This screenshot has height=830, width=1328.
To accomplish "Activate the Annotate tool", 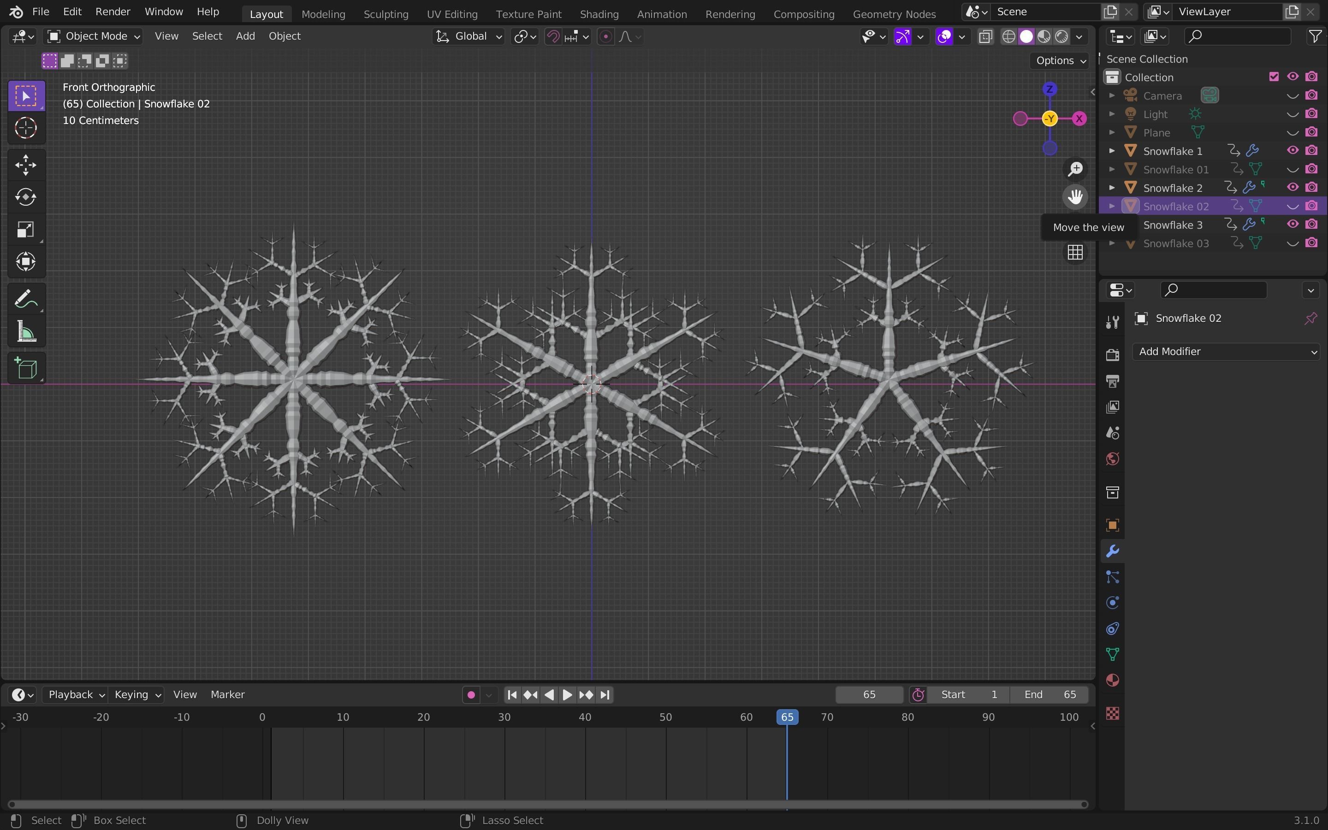I will (x=26, y=297).
